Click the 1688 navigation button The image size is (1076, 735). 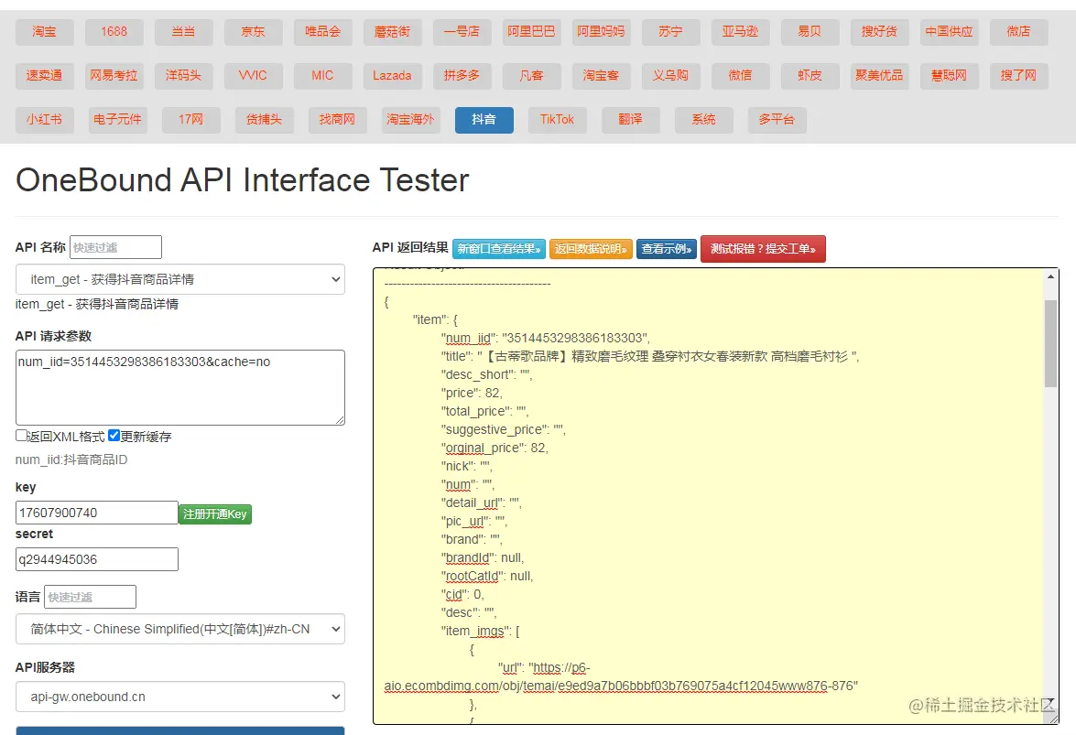pyautogui.click(x=114, y=32)
